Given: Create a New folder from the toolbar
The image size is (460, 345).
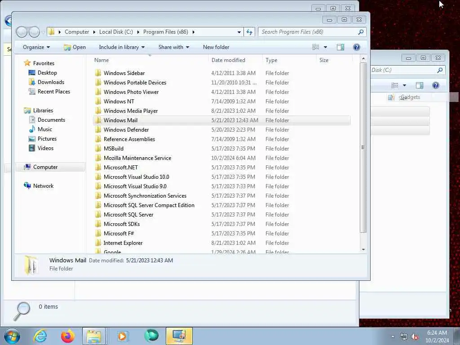Looking at the screenshot, I should [x=216, y=47].
